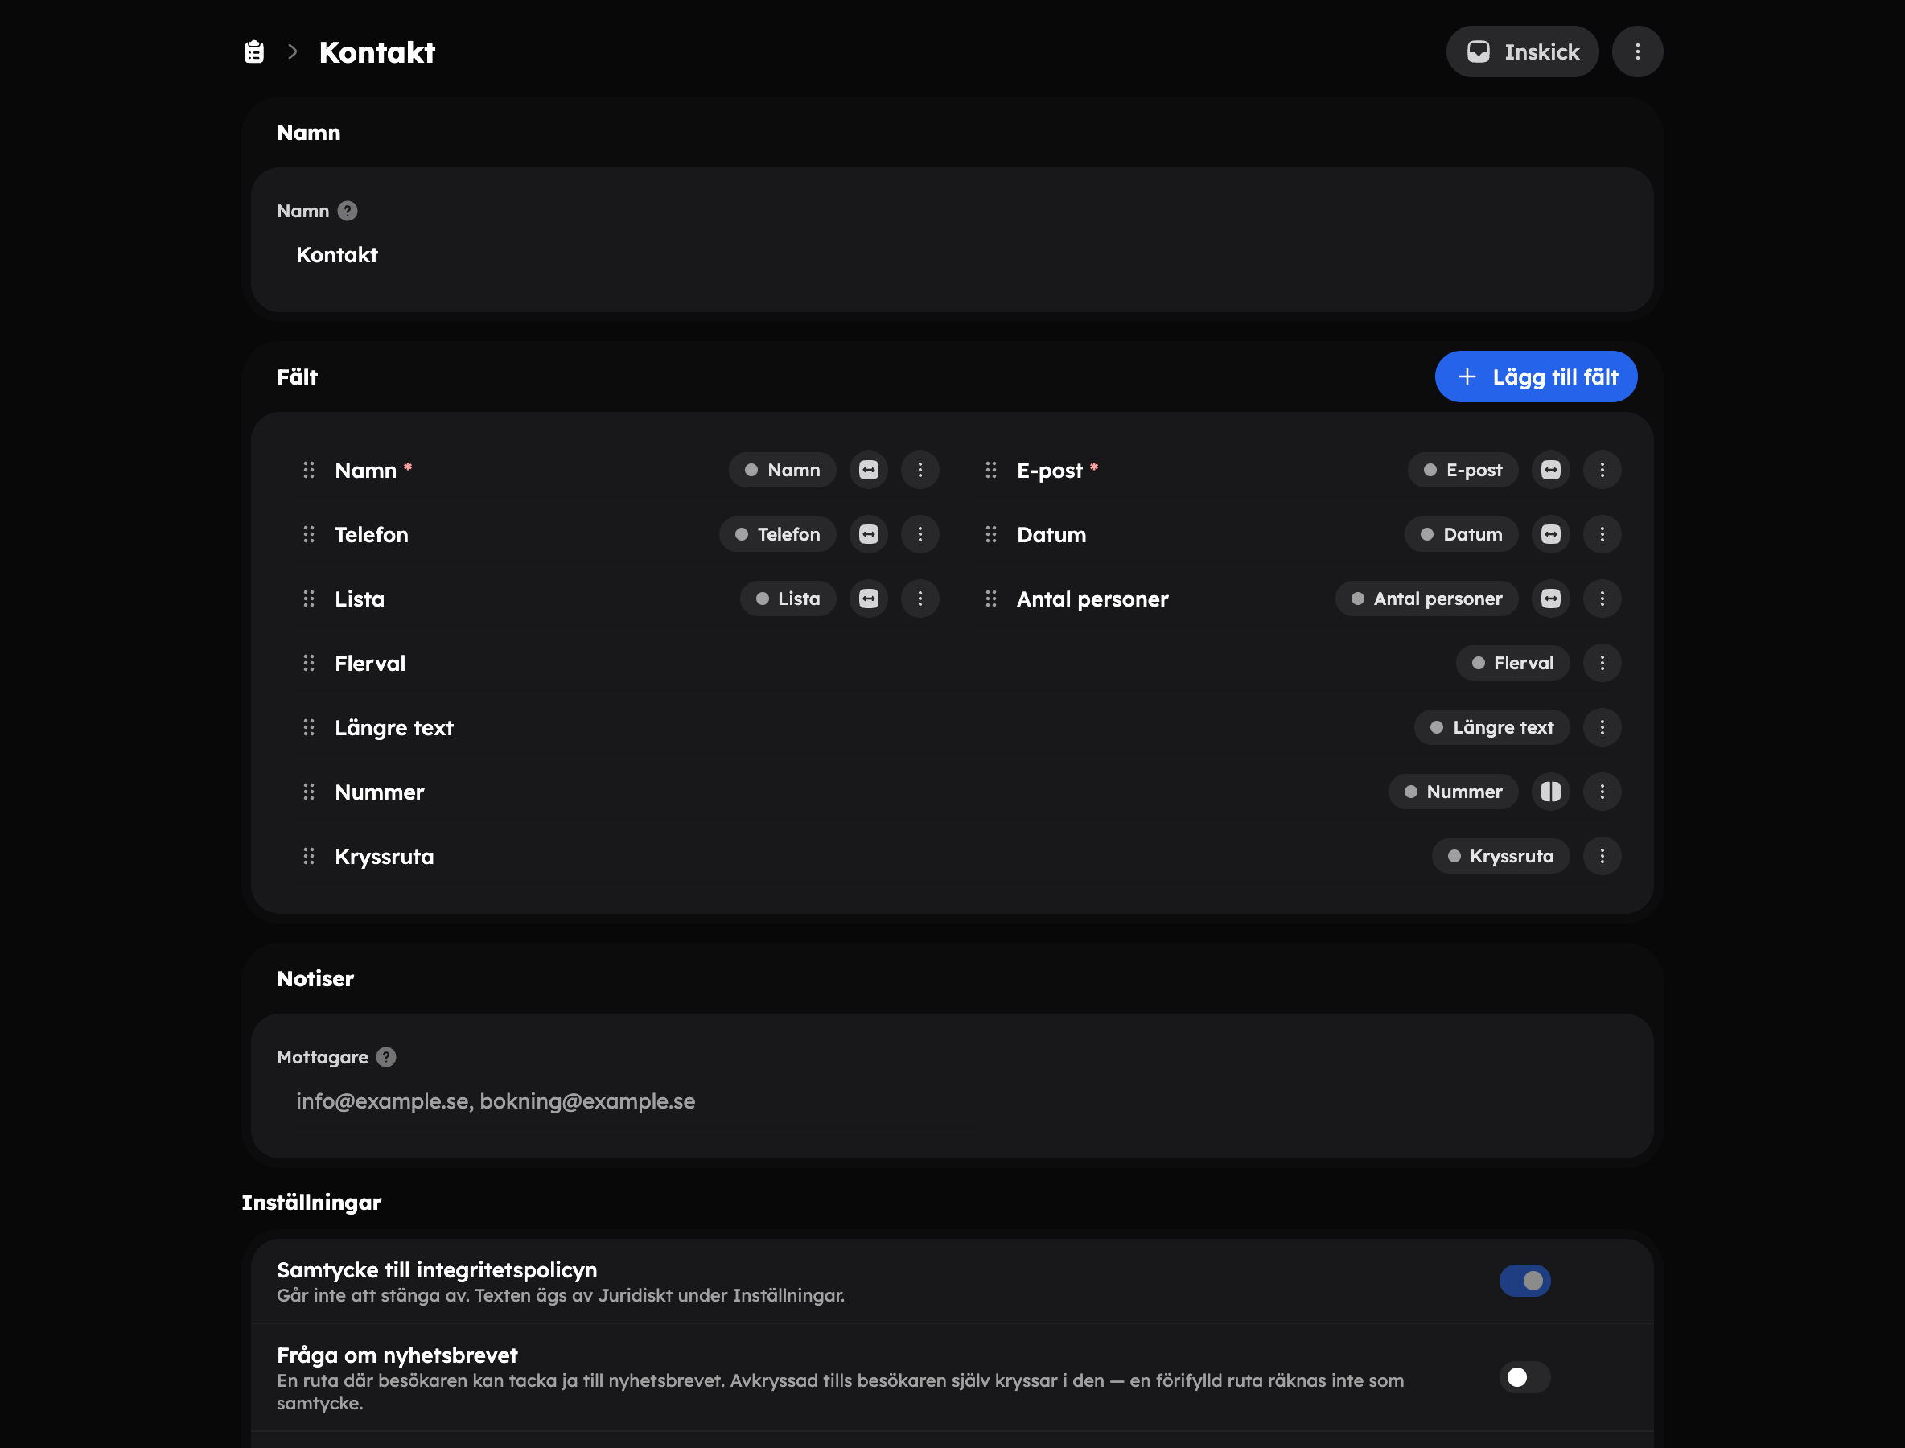Toggle width icon for the Lista field
Image resolution: width=1905 pixels, height=1448 pixels.
[x=868, y=599]
